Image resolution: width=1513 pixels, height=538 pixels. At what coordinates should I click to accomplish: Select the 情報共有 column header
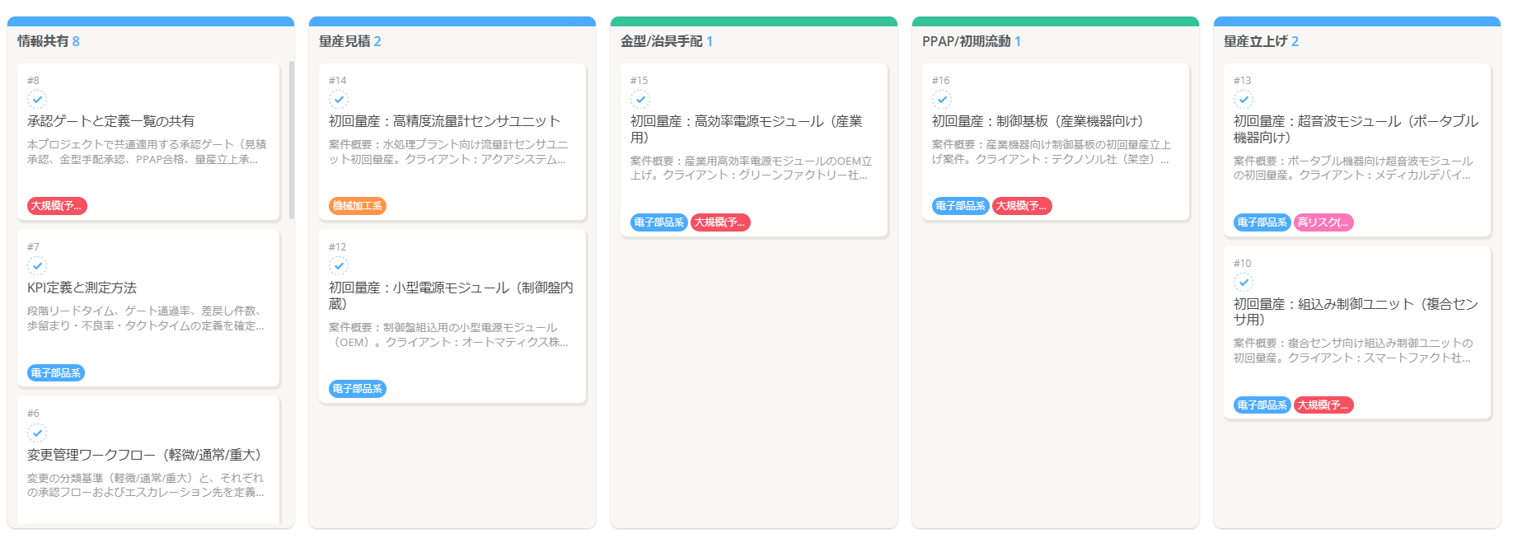point(41,40)
